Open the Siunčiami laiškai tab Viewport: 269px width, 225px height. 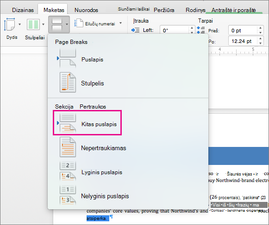[134, 9]
